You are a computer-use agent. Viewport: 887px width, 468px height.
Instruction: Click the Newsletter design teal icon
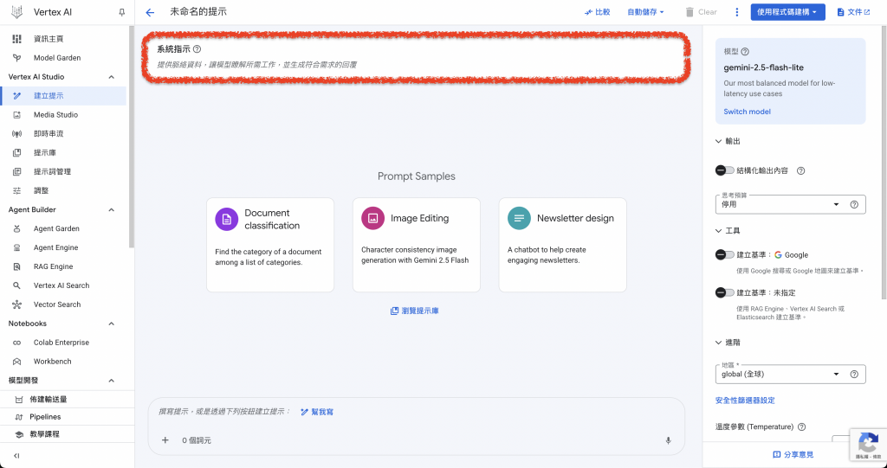[x=519, y=218]
